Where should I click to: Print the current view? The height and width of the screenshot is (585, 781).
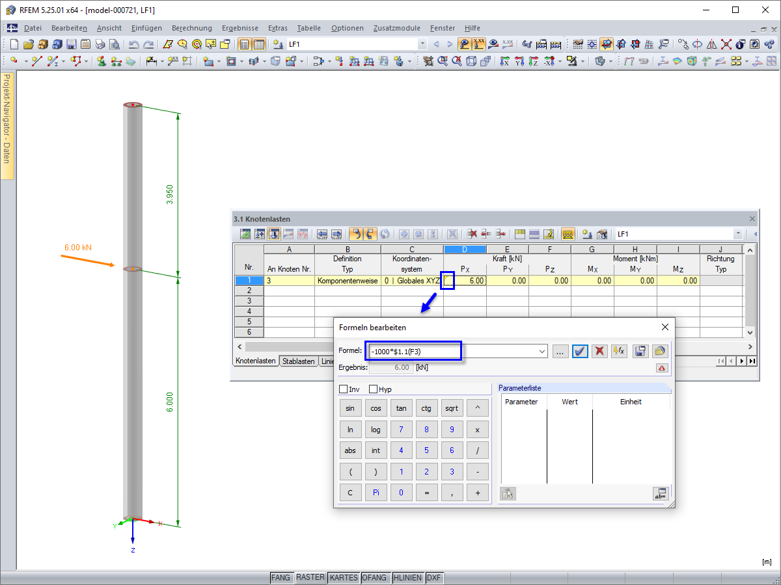tap(100, 44)
